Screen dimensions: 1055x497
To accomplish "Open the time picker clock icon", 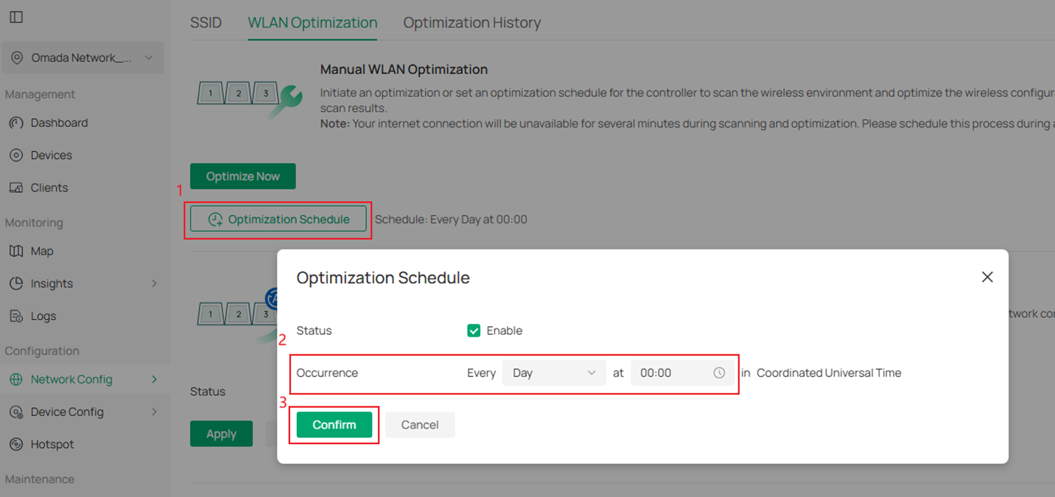I will [x=719, y=373].
